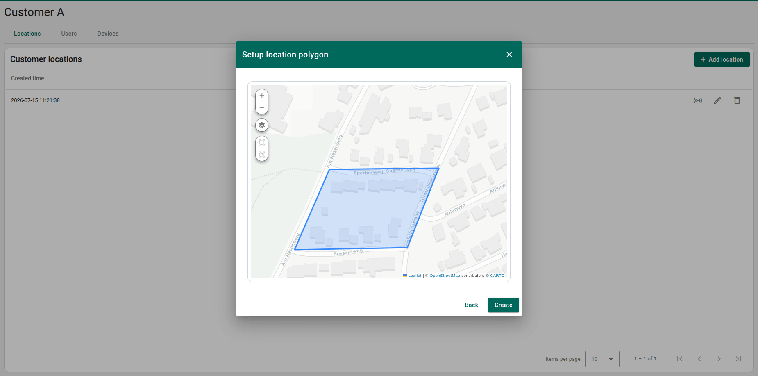Go to next page of locations
The image size is (758, 376).
click(719, 359)
